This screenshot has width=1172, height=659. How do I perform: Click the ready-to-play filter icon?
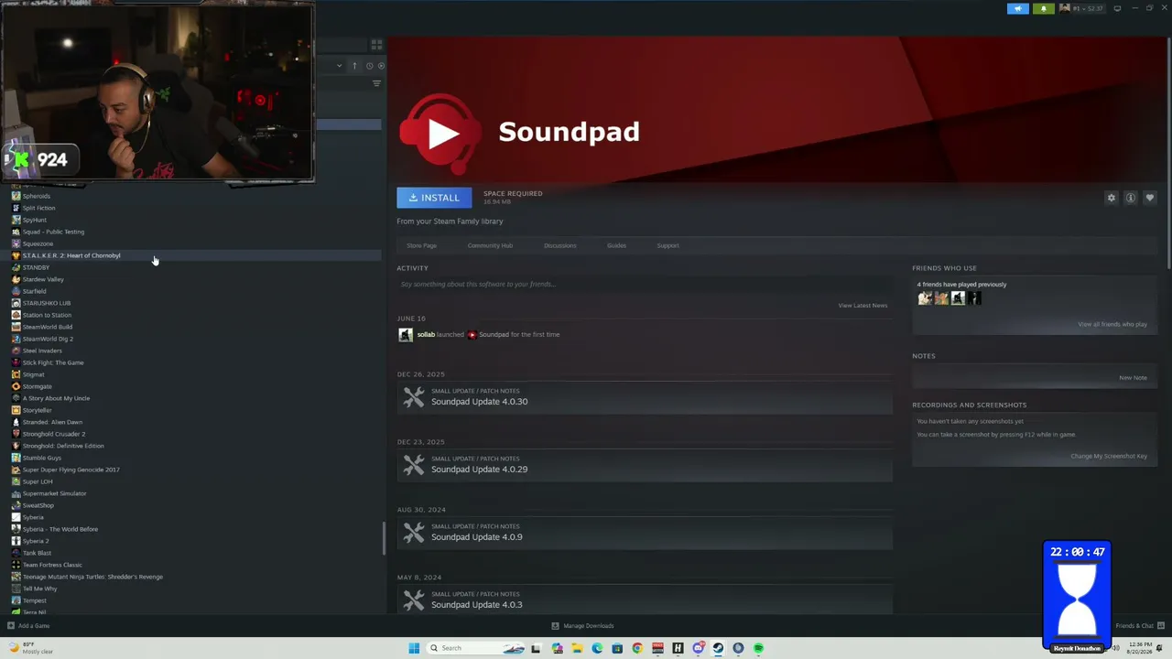click(381, 66)
